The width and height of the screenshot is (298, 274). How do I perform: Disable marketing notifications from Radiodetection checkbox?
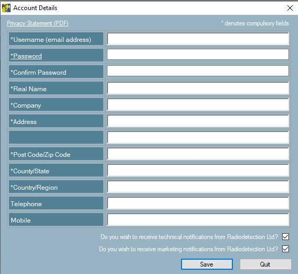coord(285,249)
